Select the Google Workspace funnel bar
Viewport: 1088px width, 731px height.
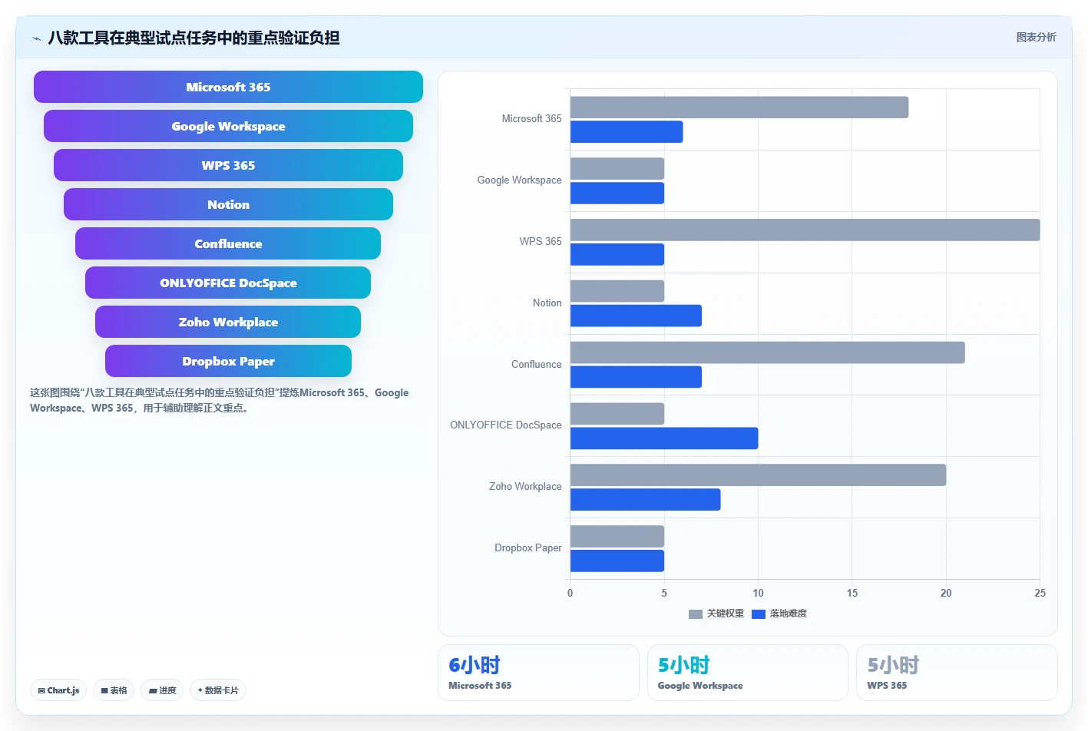[x=228, y=126]
